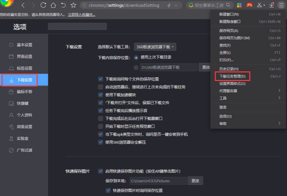Expand the address bar dropdown chevron

click(x=176, y=5)
